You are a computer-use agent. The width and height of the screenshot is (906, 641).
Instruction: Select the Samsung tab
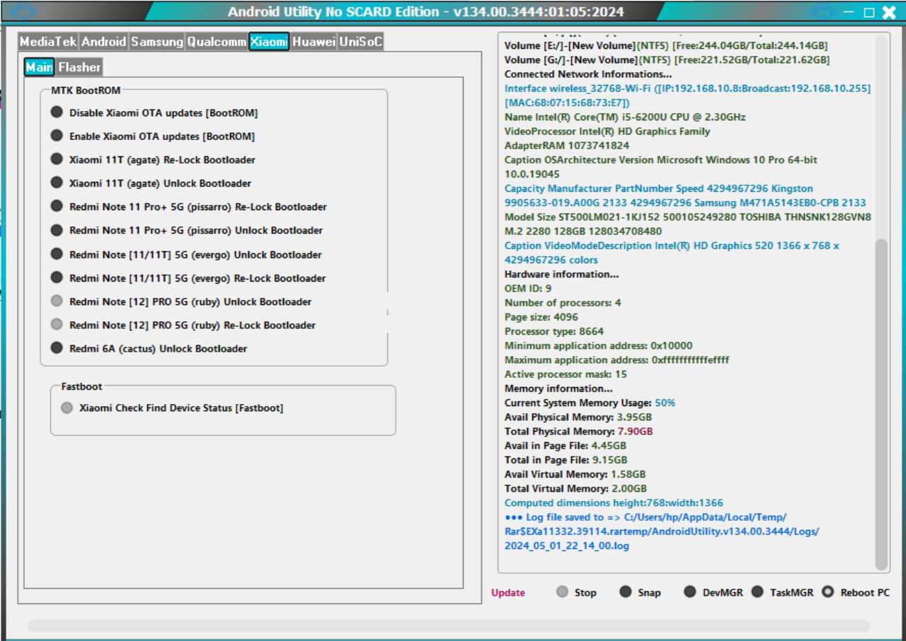point(157,42)
